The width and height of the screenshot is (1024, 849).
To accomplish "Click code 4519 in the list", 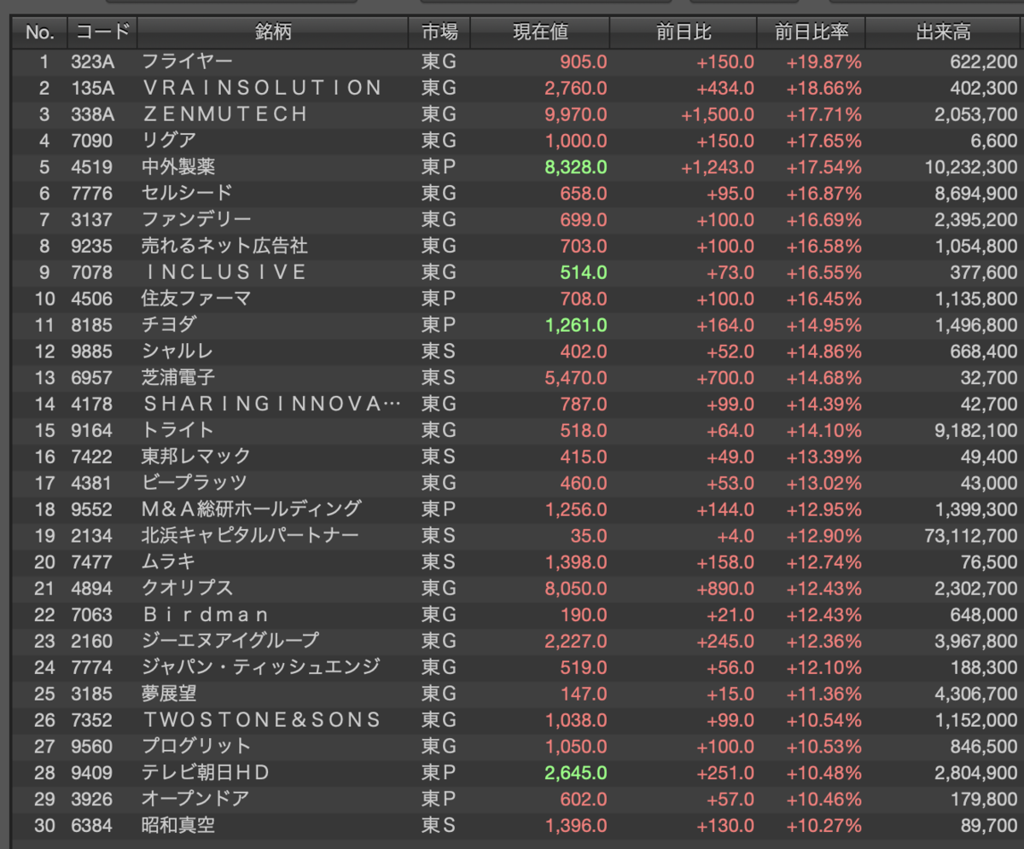I will point(91,167).
